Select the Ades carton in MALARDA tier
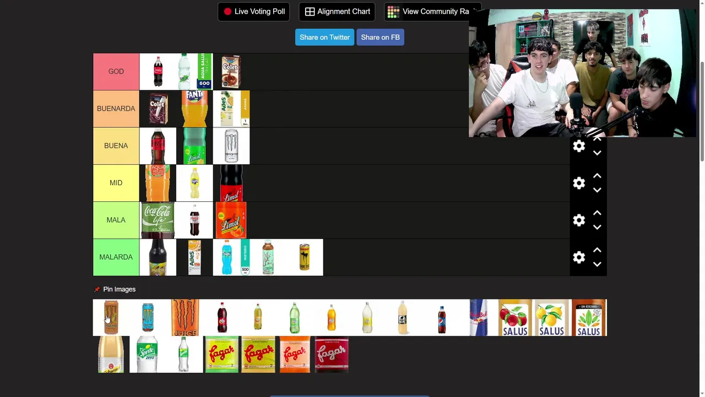The image size is (705, 397). [194, 257]
